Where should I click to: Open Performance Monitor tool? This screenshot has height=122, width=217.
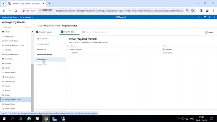pos(12,55)
